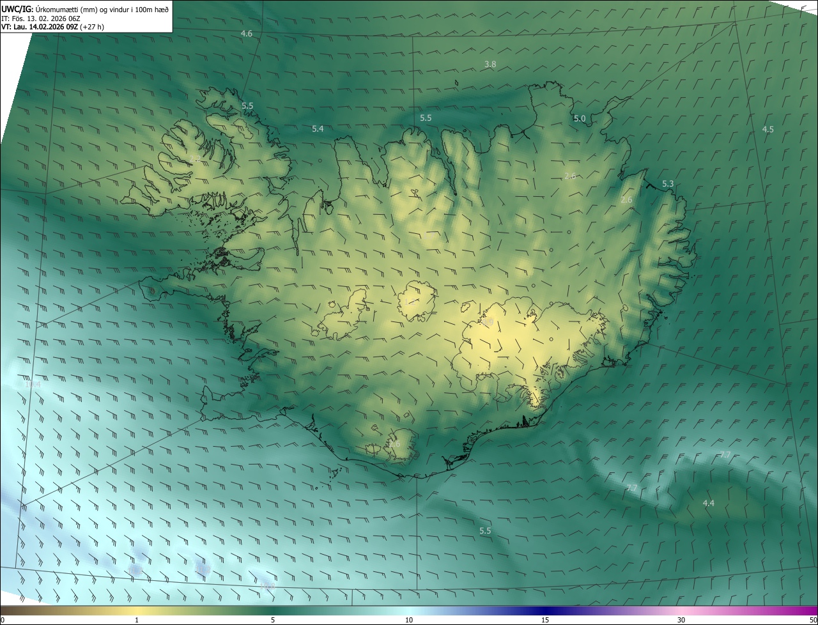The width and height of the screenshot is (818, 625).
Task: Click the yellow color band above the '1' label
Action: point(137,610)
